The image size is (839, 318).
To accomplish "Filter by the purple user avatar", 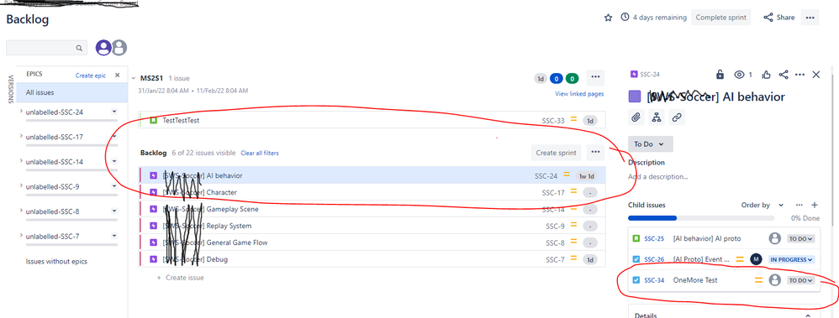I will pyautogui.click(x=103, y=48).
